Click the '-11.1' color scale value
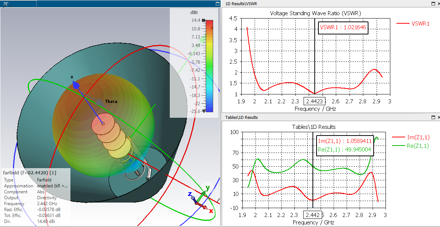The image size is (440, 227). pos(195,79)
